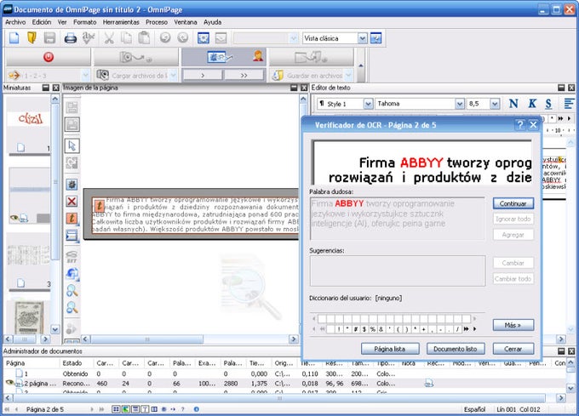Click the Cerrar button in the verifier

coord(513,349)
